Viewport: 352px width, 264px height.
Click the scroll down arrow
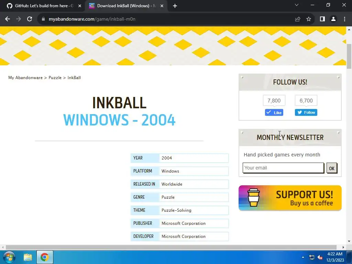point(349,241)
